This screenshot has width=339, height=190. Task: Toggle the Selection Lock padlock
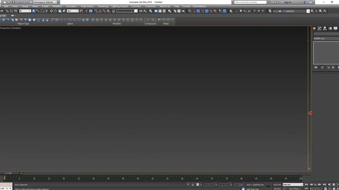coord(193,185)
